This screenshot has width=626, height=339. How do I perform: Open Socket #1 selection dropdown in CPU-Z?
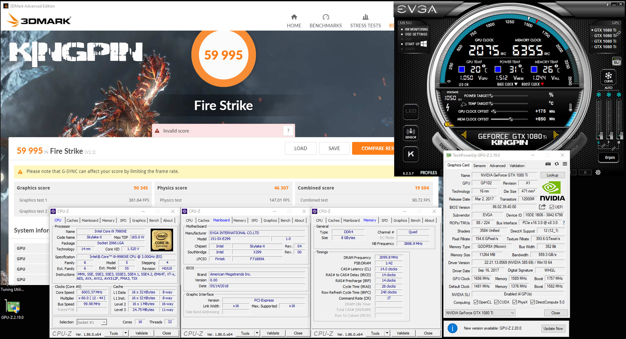click(x=92, y=322)
